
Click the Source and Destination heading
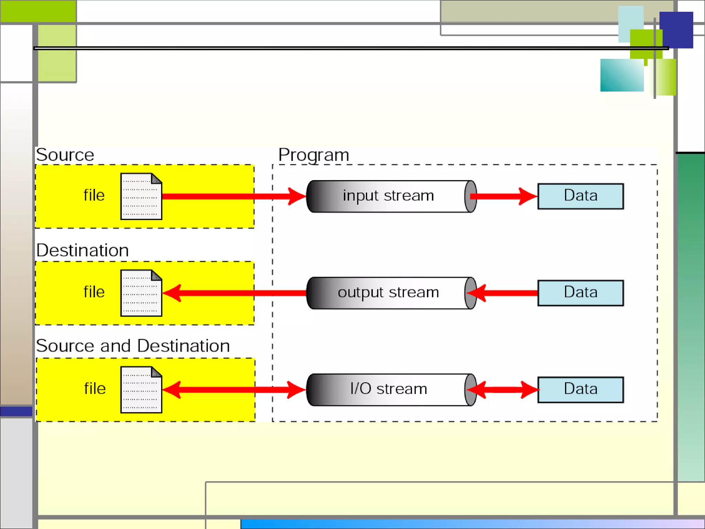133,346
